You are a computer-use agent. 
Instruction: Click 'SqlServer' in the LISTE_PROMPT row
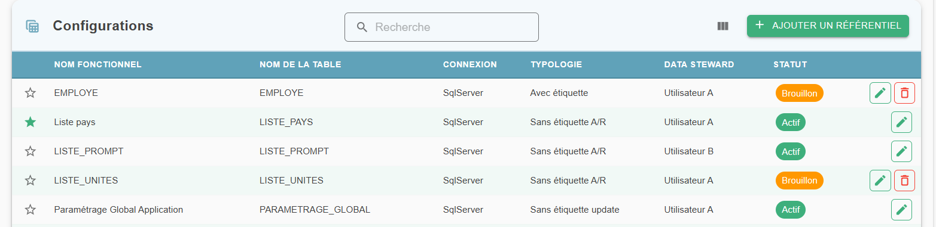coord(463,151)
